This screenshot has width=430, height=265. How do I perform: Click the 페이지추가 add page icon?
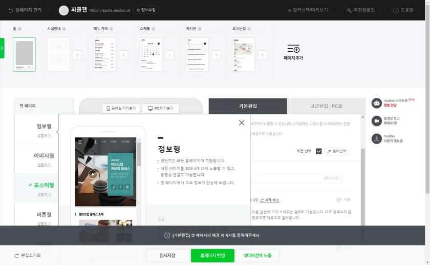293,49
